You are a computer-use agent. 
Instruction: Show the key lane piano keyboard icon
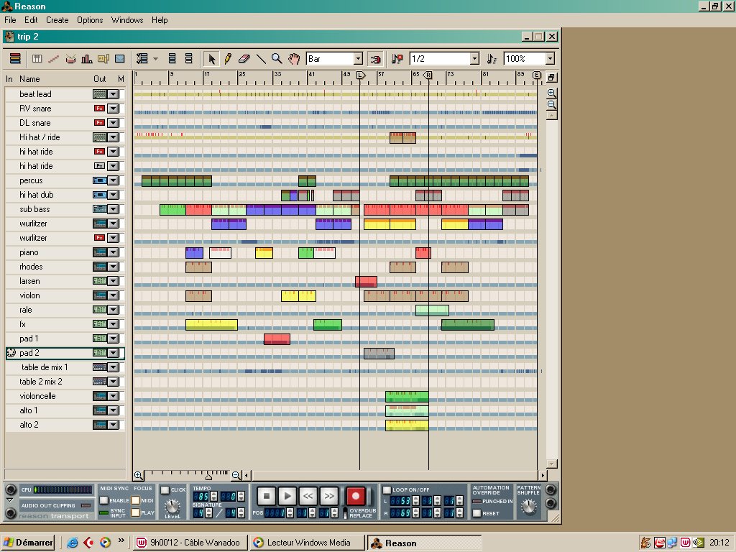point(37,59)
